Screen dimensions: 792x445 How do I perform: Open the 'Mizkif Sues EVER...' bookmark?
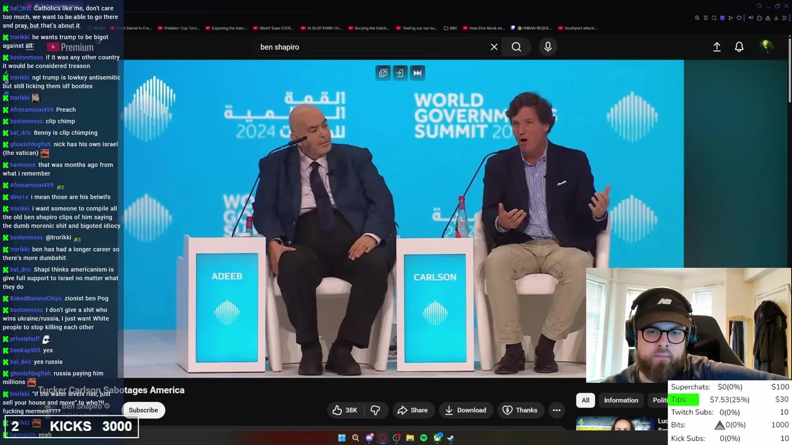[x=273, y=28]
